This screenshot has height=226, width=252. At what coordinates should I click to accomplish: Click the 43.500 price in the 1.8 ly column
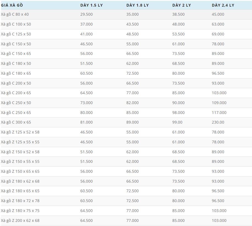pyautogui.click(x=132, y=24)
